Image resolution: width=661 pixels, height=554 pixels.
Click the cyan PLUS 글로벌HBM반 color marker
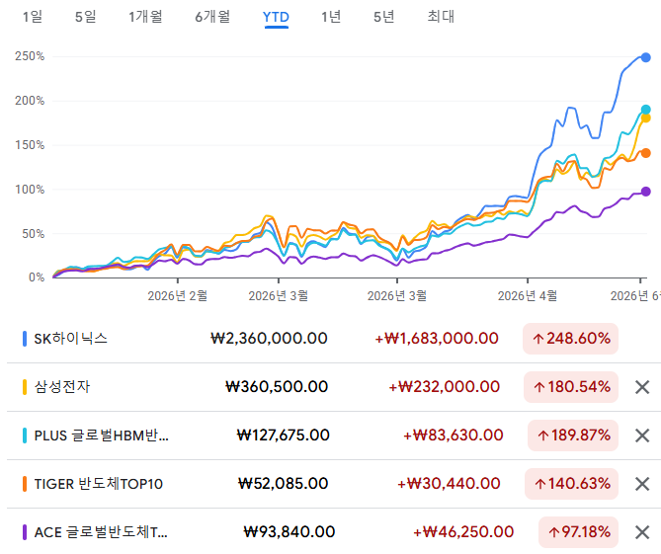pyautogui.click(x=25, y=435)
